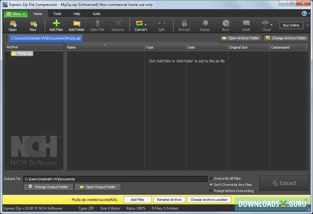The width and height of the screenshot is (313, 214).
Task: Open the Cloud dropdown arrow
Action: 271,25
